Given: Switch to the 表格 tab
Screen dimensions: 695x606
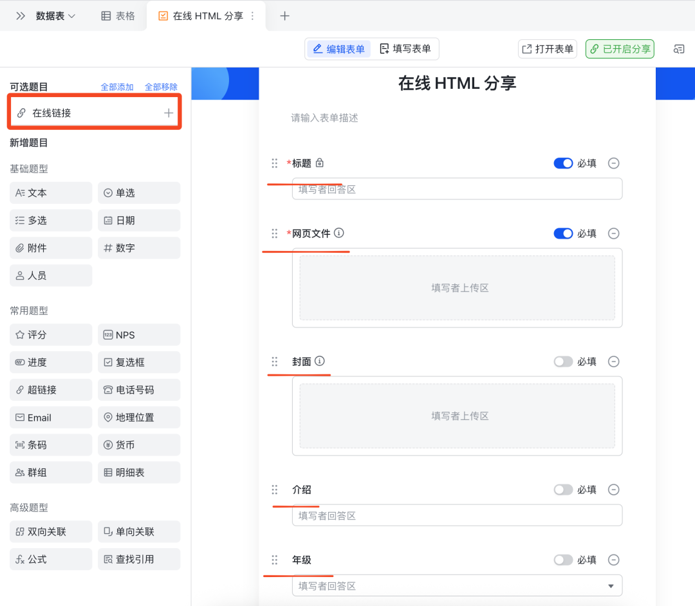Looking at the screenshot, I should pos(116,15).
